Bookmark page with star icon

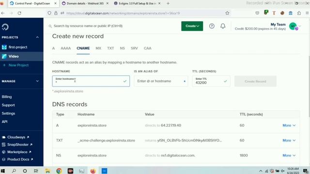(227, 13)
